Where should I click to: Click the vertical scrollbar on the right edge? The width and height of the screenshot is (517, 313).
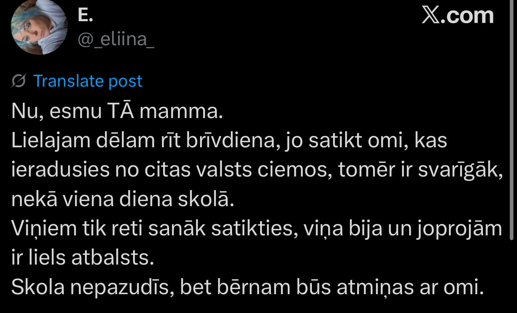pyautogui.click(x=511, y=120)
